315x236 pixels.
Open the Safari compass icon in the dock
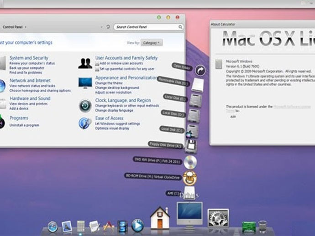click(x=52, y=227)
